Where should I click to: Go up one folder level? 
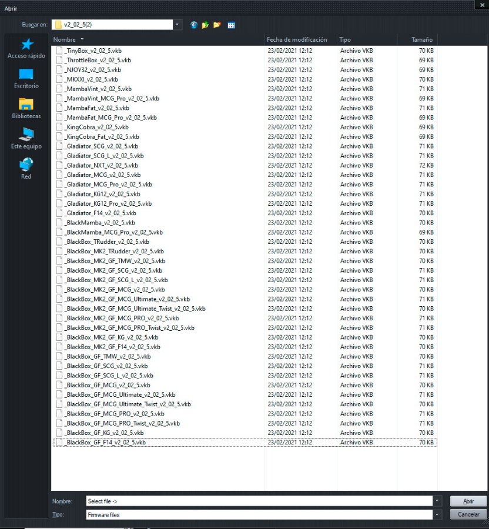click(205, 25)
